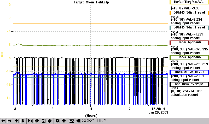
Task: Click the plus toolbar button
Action: coord(64,121)
